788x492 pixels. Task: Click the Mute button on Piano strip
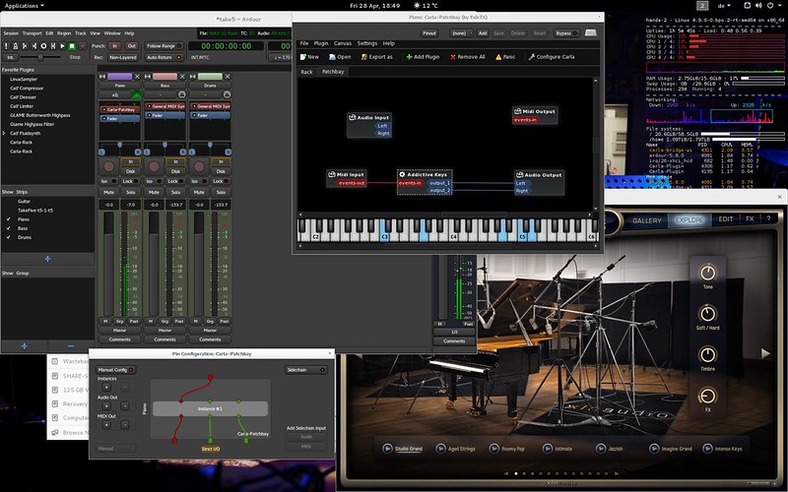(108, 192)
